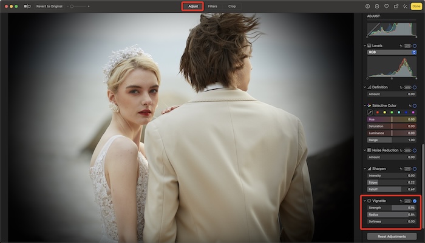425x243 pixels.
Task: Click the Selective Color Hue slider
Action: pos(392,119)
